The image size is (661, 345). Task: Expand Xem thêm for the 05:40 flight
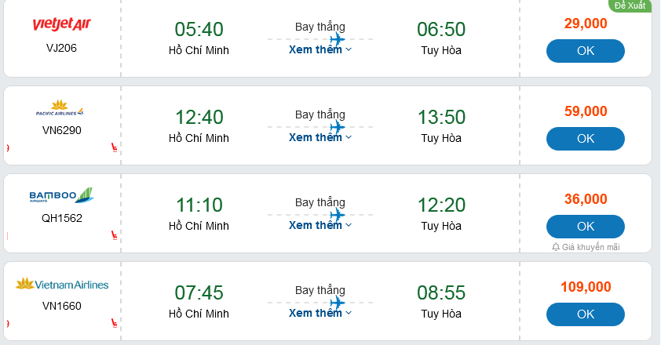point(320,49)
